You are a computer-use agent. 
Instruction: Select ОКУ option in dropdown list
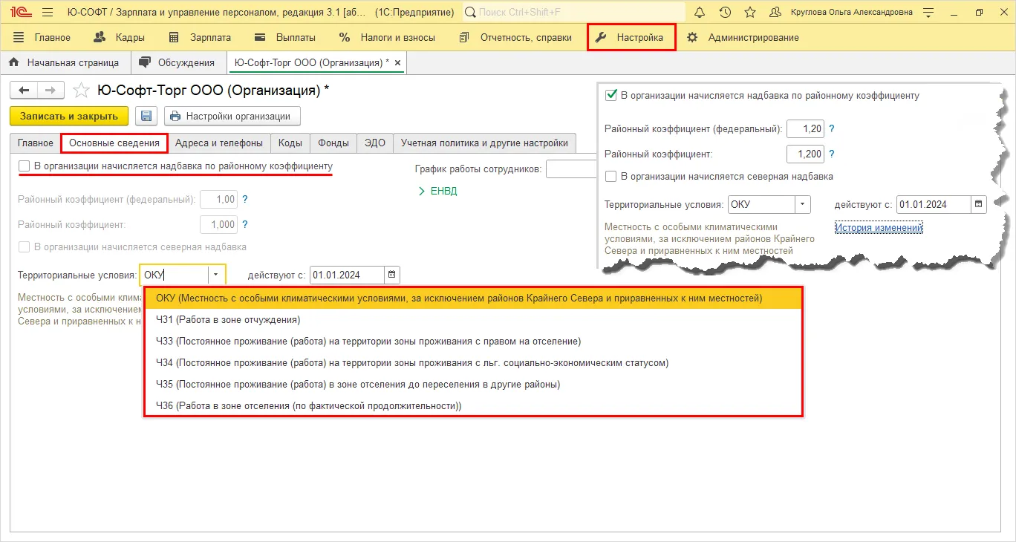(473, 298)
